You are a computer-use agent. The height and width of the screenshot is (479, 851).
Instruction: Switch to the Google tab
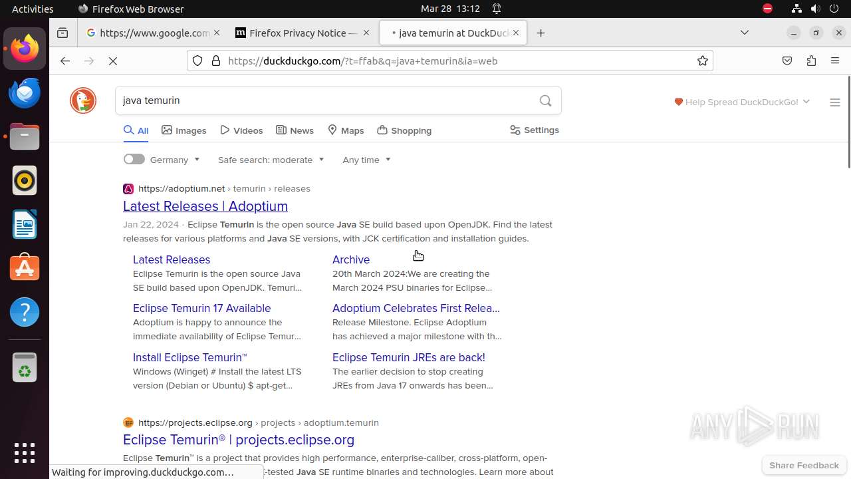coord(154,33)
